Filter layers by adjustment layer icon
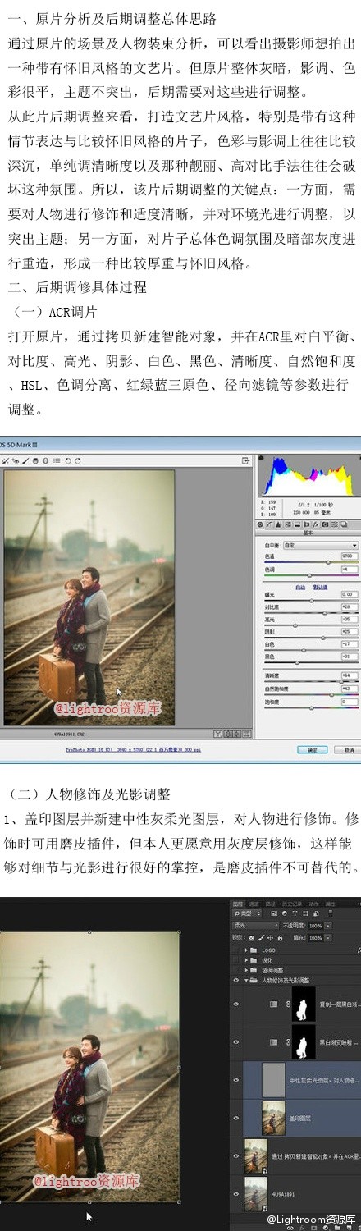The width and height of the screenshot is (361, 1231). (x=284, y=913)
